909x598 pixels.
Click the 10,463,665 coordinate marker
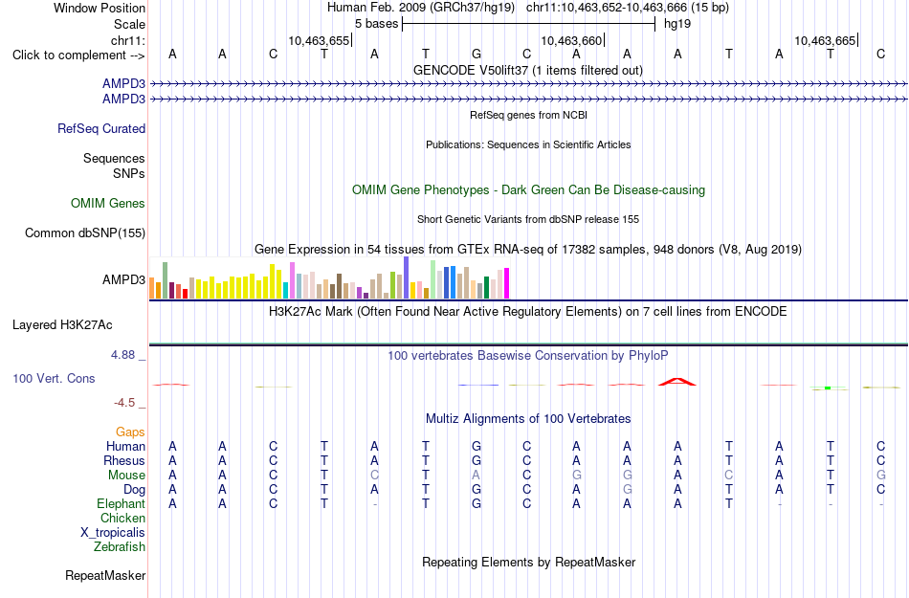826,40
